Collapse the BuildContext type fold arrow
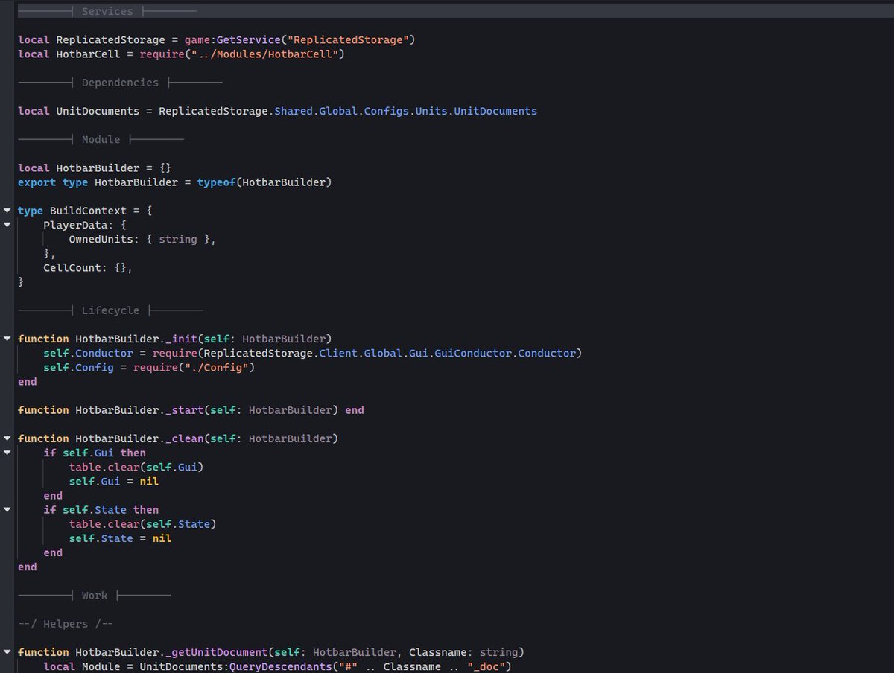Viewport: 894px width, 673px height. click(7, 211)
